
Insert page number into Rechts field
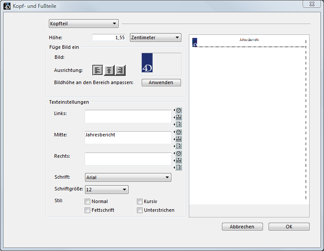[178, 167]
